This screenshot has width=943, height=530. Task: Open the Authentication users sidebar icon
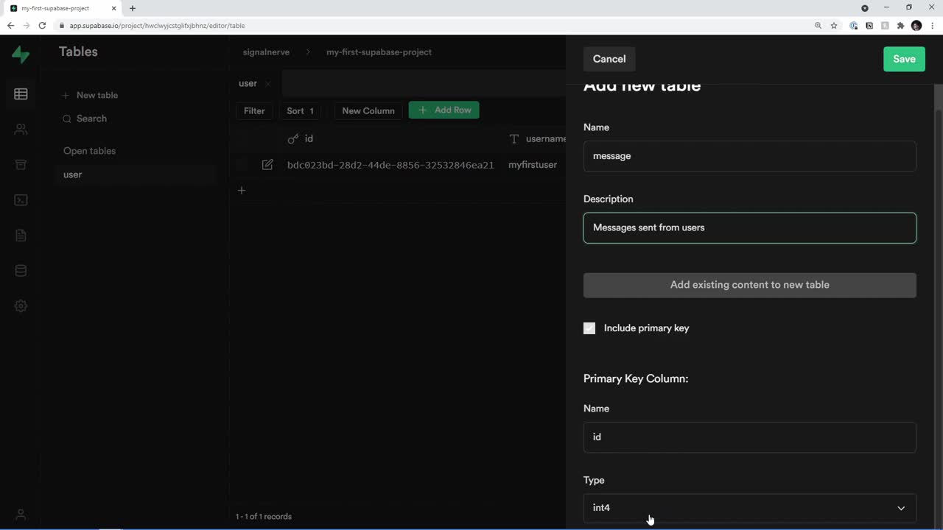click(21, 130)
